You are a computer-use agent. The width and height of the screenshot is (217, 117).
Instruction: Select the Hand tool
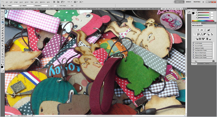click(2, 60)
